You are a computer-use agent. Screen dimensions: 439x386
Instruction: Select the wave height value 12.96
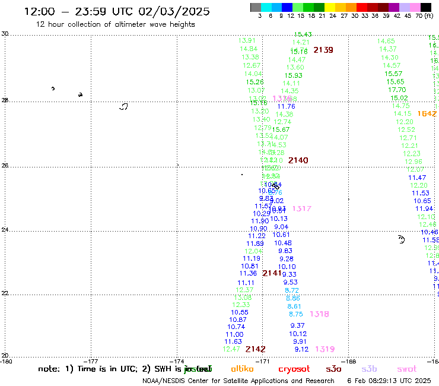413,162
